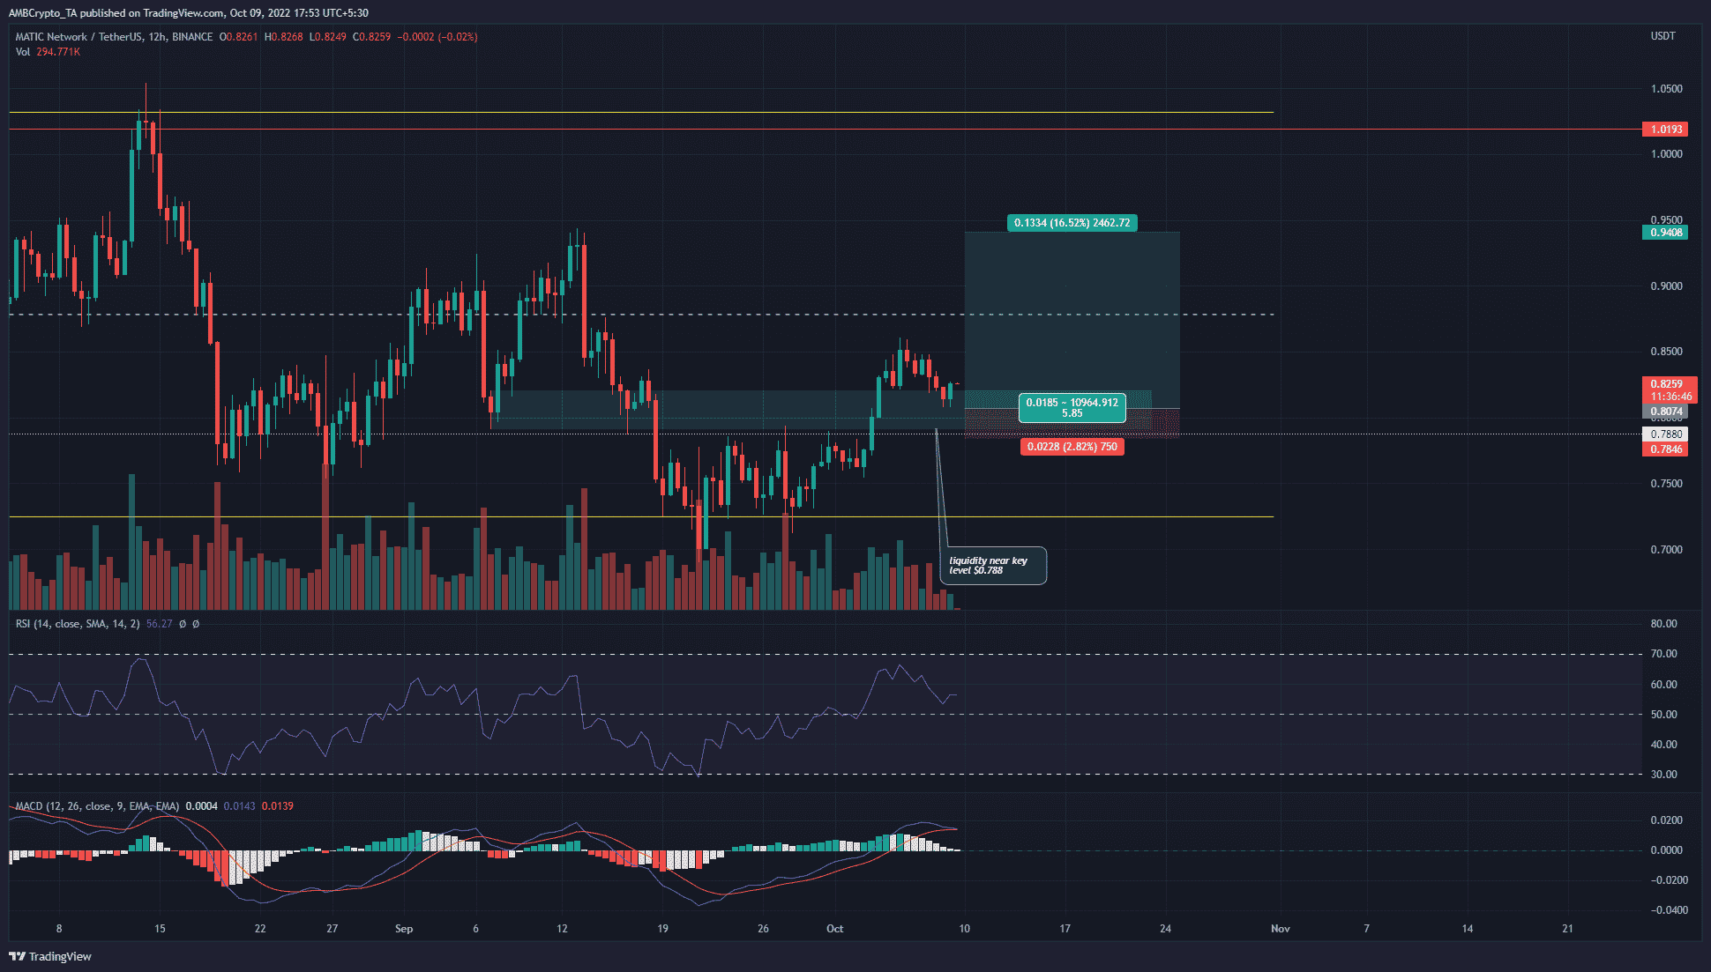Click the 0.7880 price label
This screenshot has height=972, width=1711.
tap(1664, 434)
